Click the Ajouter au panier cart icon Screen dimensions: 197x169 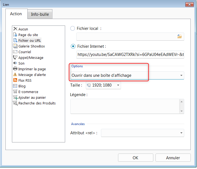15,97
